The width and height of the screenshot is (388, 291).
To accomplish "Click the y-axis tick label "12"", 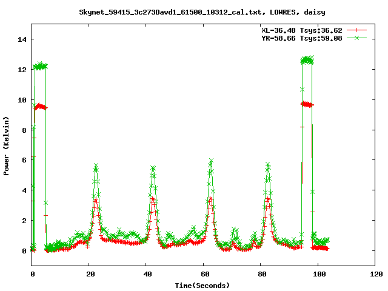I will click(x=22, y=70).
